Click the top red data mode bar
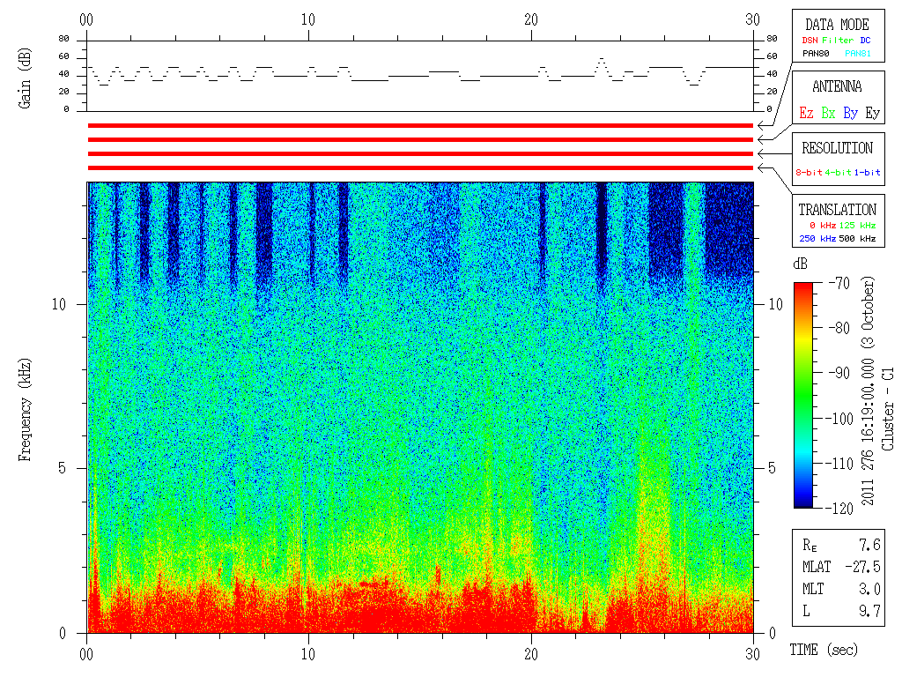The width and height of the screenshot is (902, 677). pos(420,125)
